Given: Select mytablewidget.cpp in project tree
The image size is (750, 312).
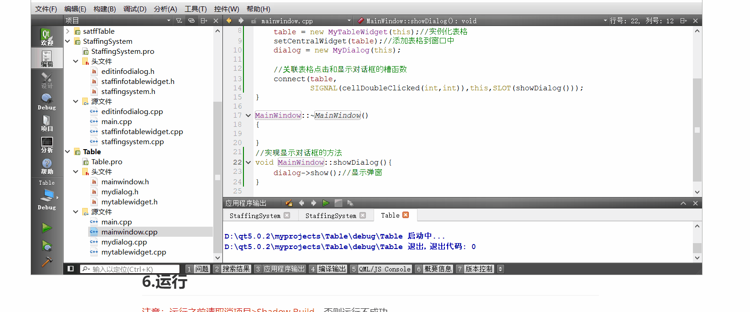Looking at the screenshot, I should click(x=133, y=252).
